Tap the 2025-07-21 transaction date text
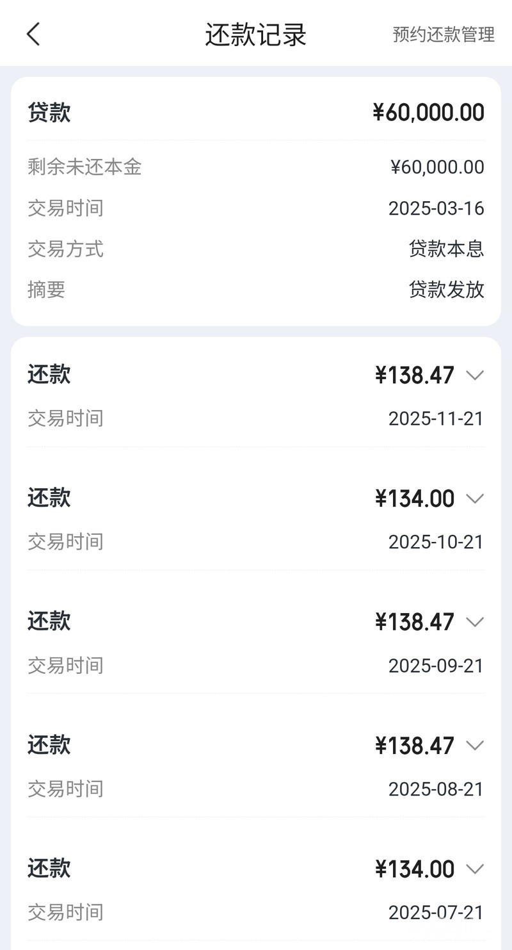 coord(436,912)
